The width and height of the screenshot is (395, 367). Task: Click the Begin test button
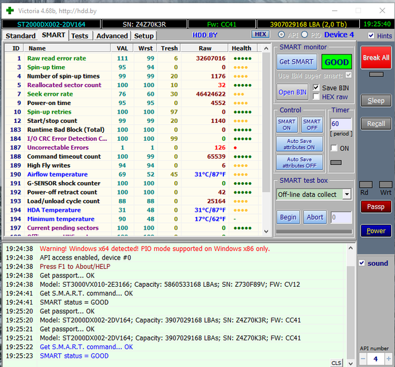288,217
